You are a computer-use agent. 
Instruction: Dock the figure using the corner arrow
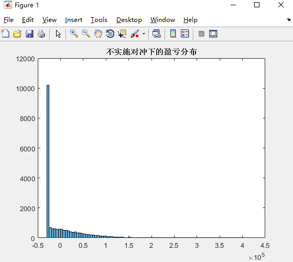[288, 19]
